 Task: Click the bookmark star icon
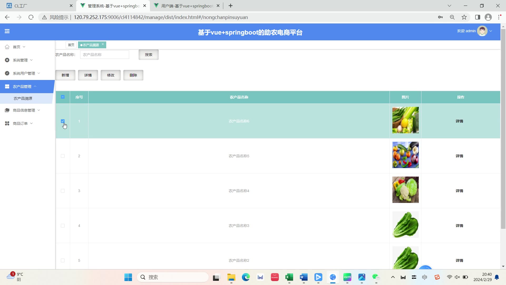click(464, 17)
